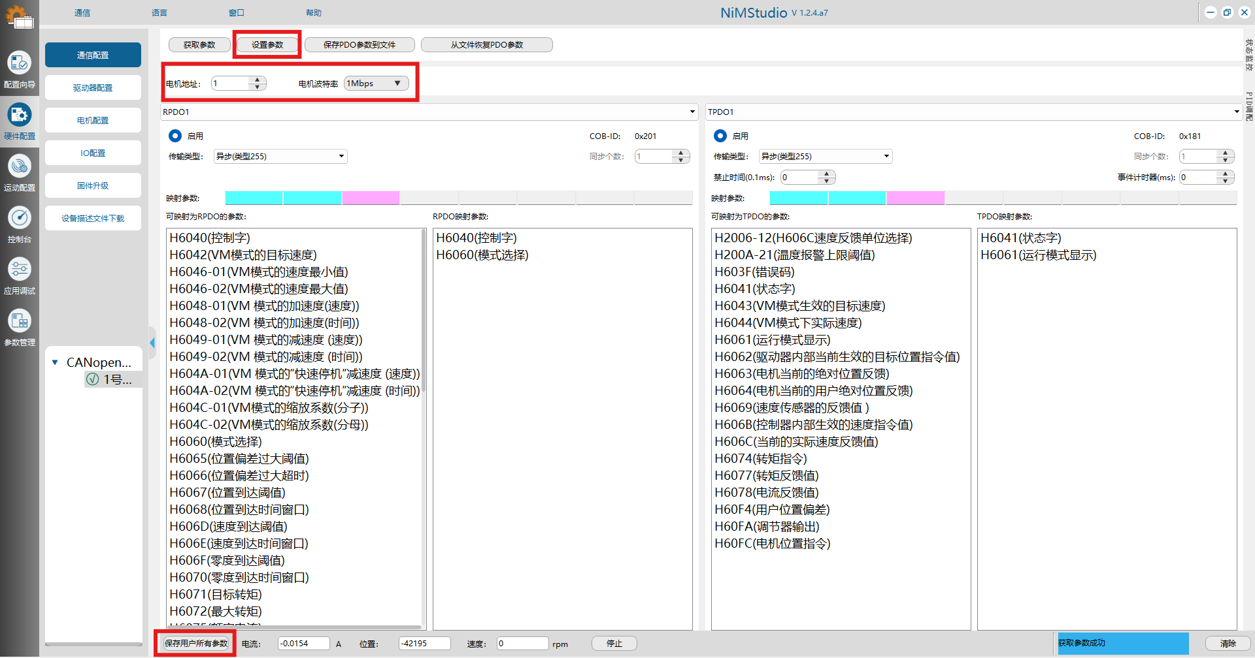This screenshot has width=1255, height=658.
Task: Open the TPDO1 selector dropdown
Action: tap(973, 112)
